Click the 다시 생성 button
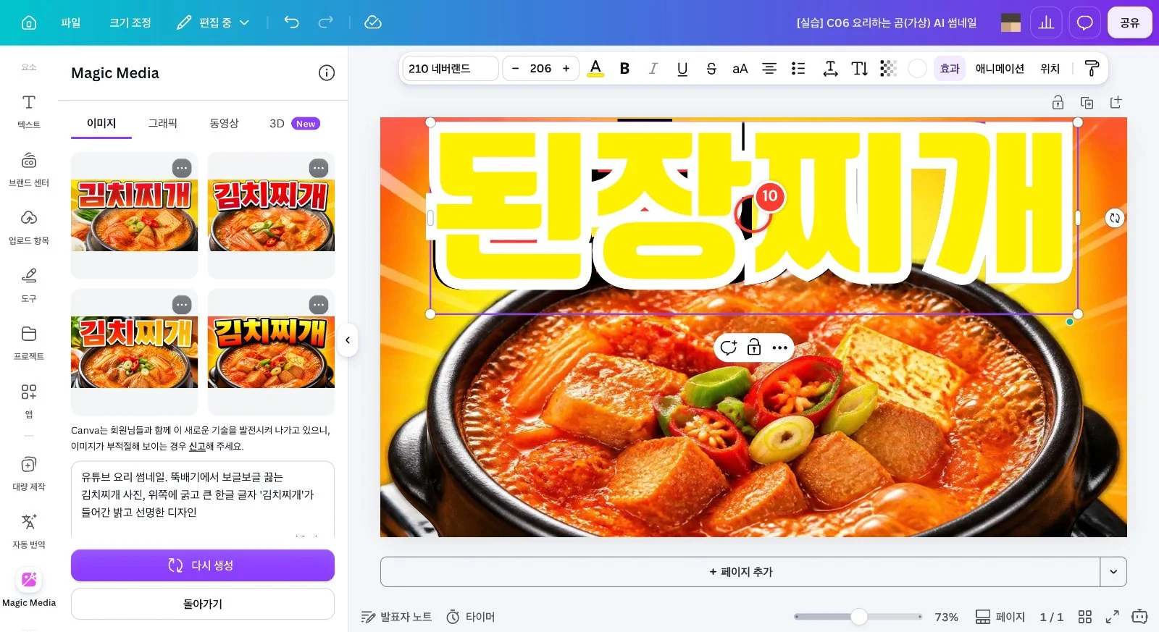1159x632 pixels. [203, 565]
